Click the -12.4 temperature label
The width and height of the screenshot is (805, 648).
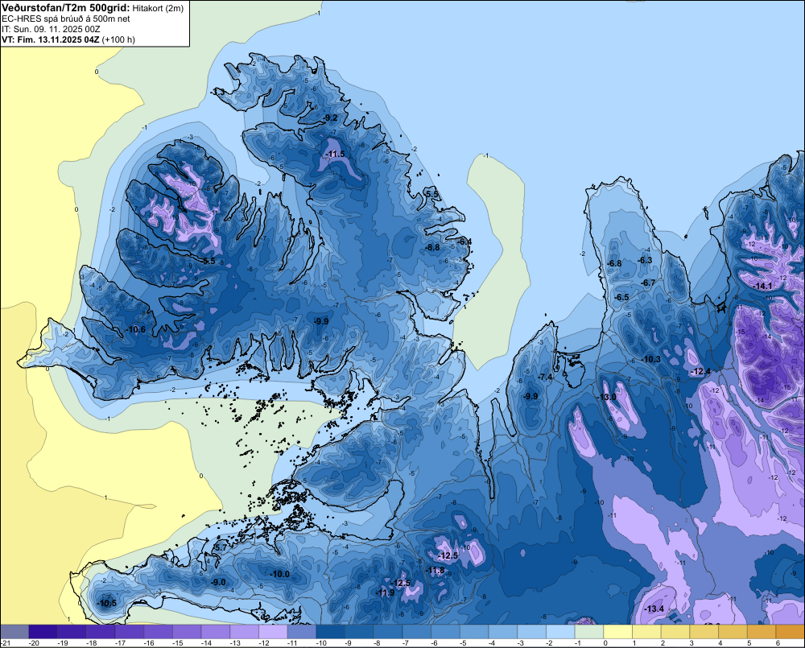click(x=701, y=371)
